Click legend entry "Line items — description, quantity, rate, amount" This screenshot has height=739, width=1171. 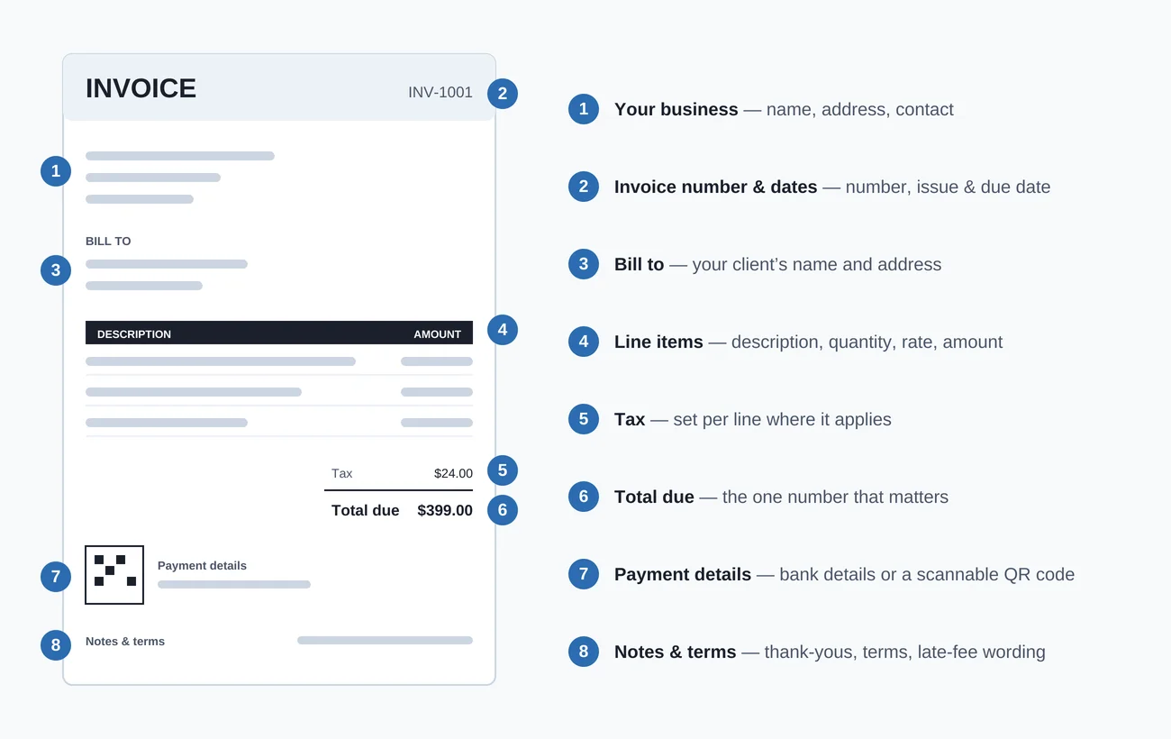[808, 342]
